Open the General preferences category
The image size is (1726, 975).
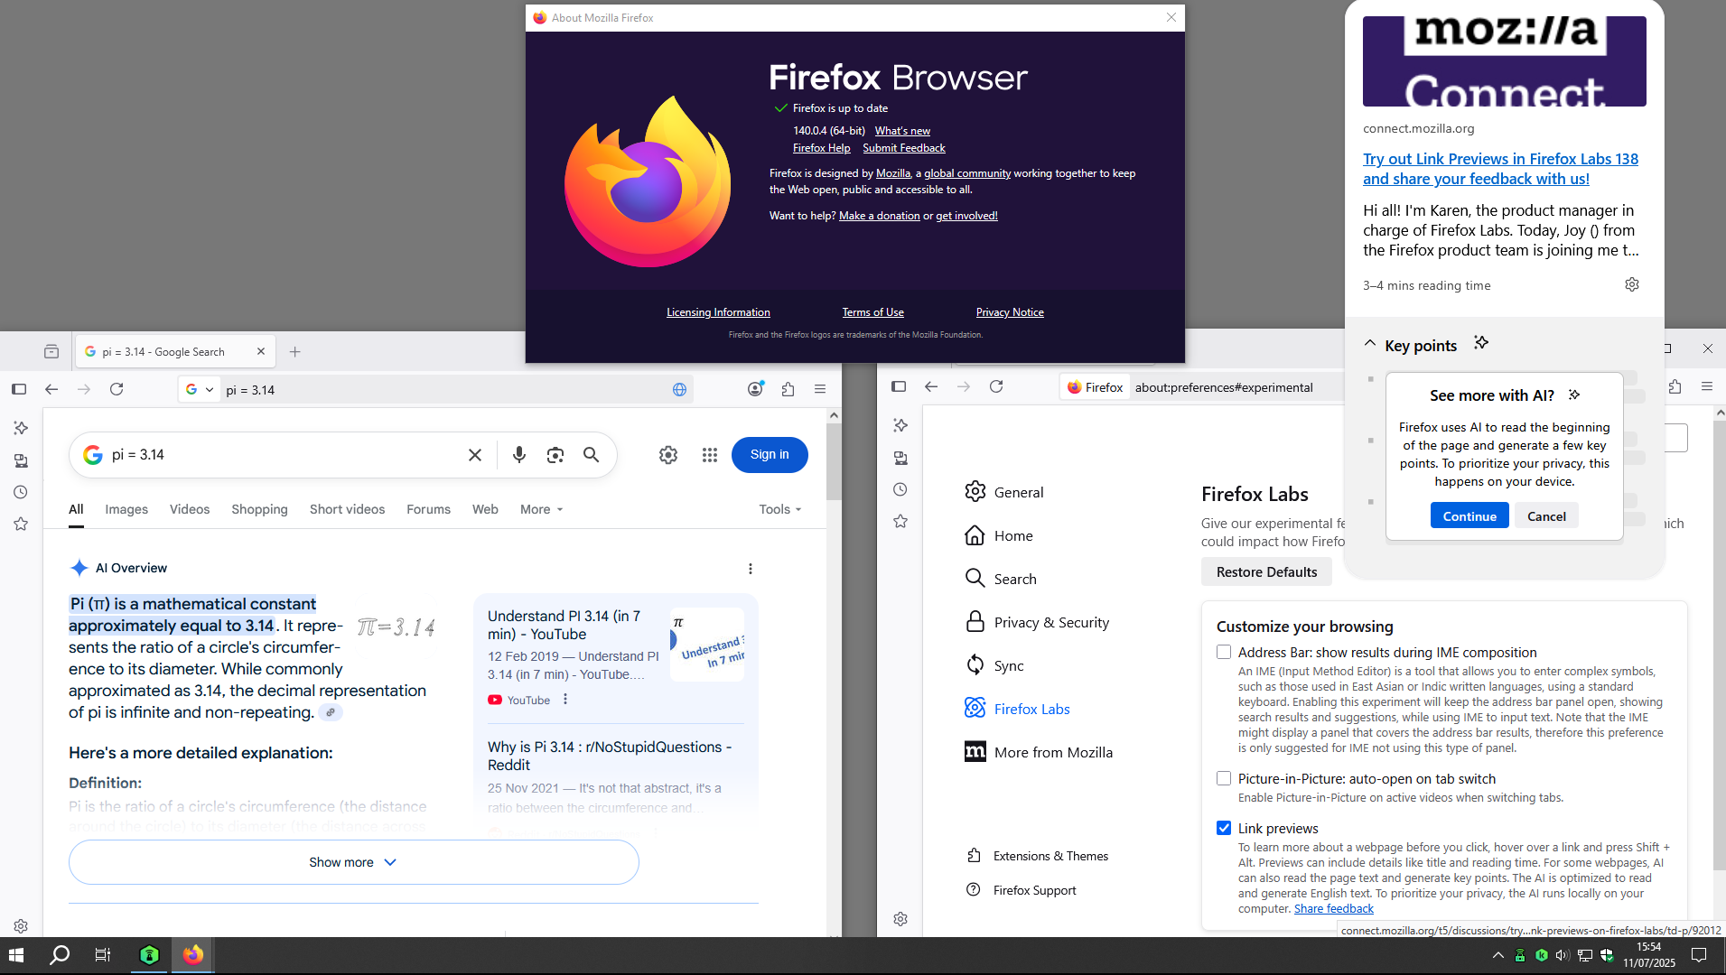[x=1005, y=492]
